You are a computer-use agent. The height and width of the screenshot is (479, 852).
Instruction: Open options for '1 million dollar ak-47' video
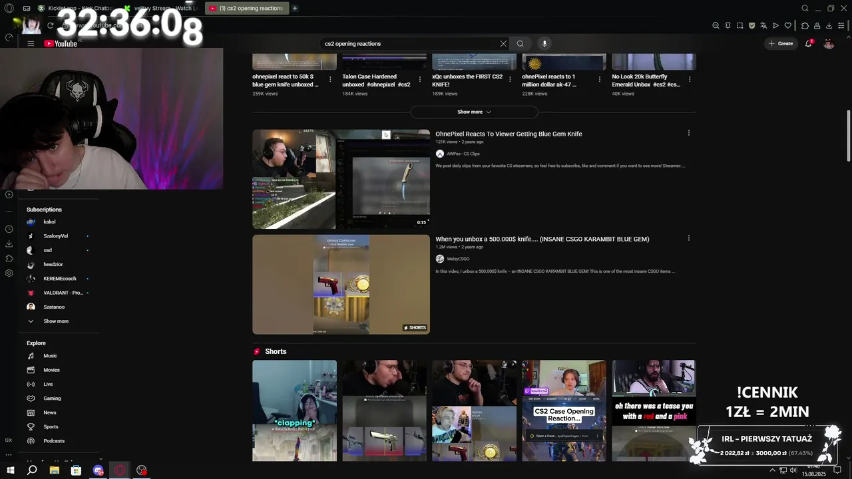coord(600,79)
